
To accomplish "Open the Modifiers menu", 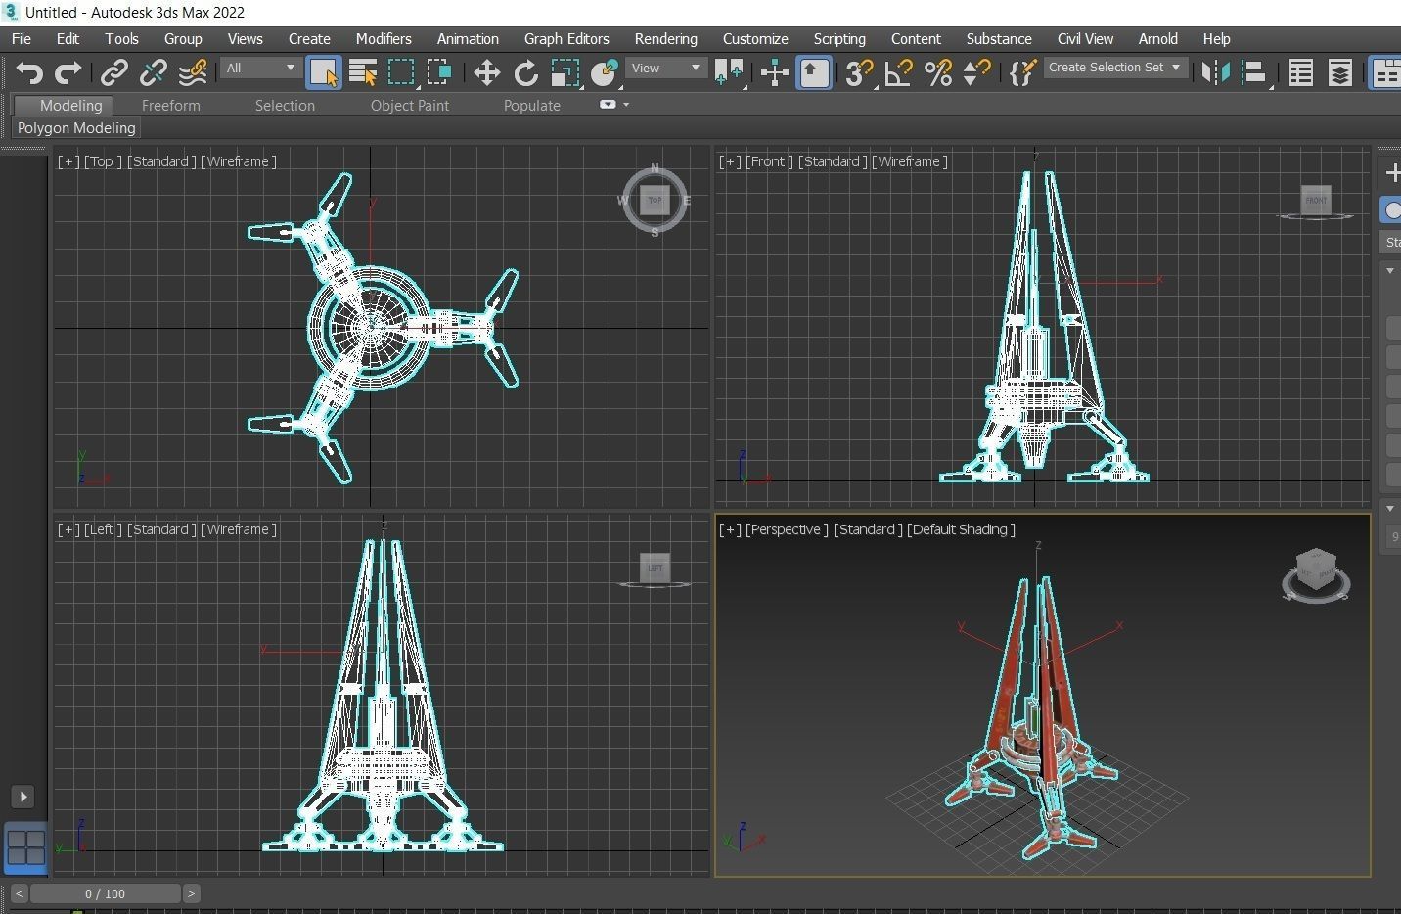I will [x=384, y=39].
